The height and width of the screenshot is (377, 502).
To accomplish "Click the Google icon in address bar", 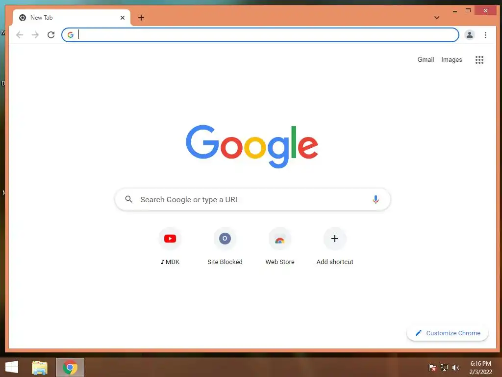I will (71, 35).
